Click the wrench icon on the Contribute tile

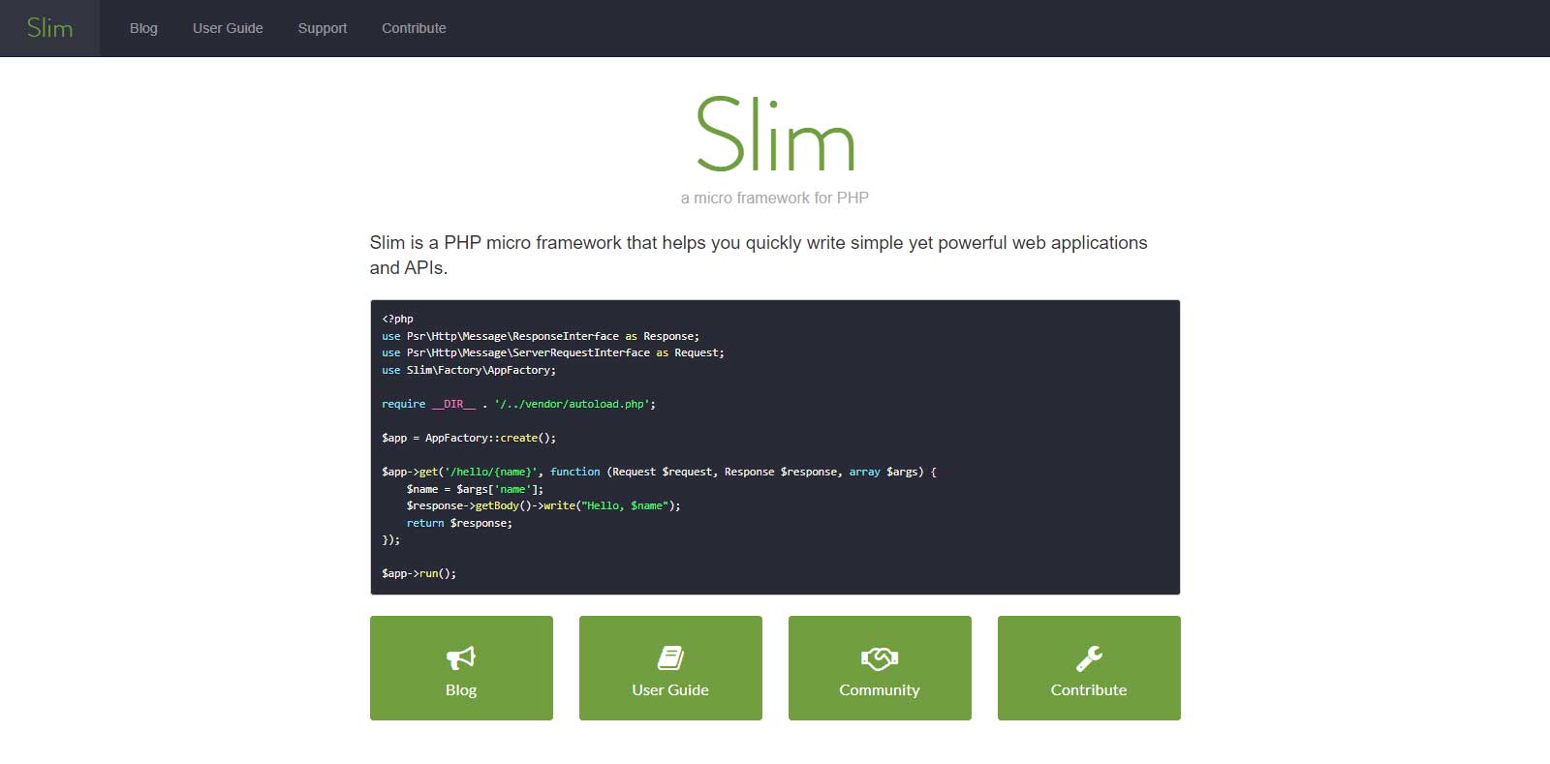pos(1089,658)
